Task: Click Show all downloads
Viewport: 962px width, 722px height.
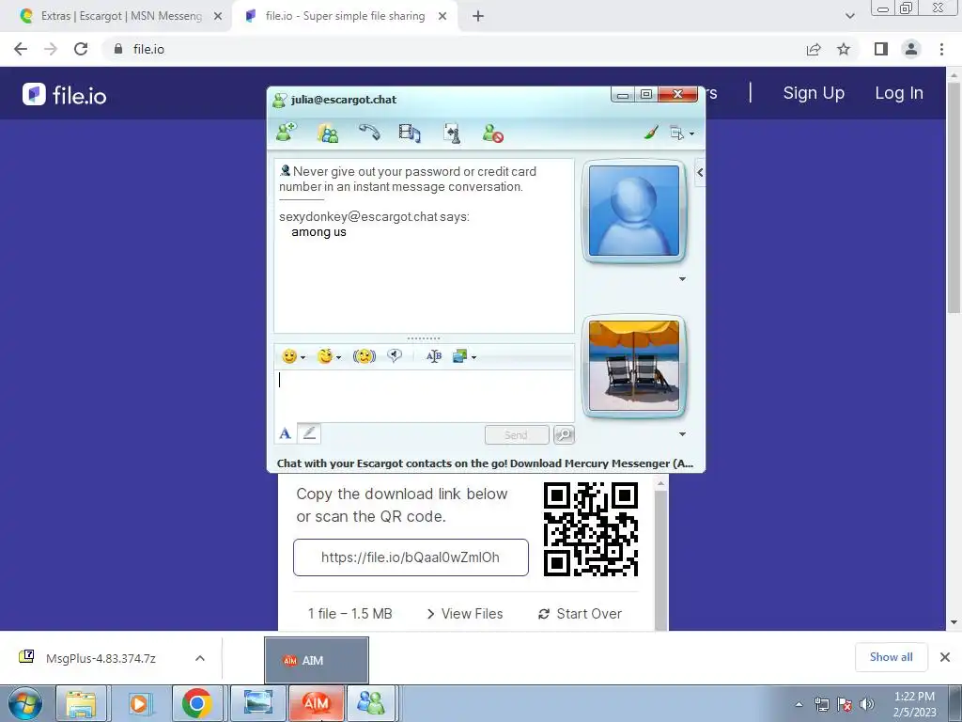Action: click(891, 657)
